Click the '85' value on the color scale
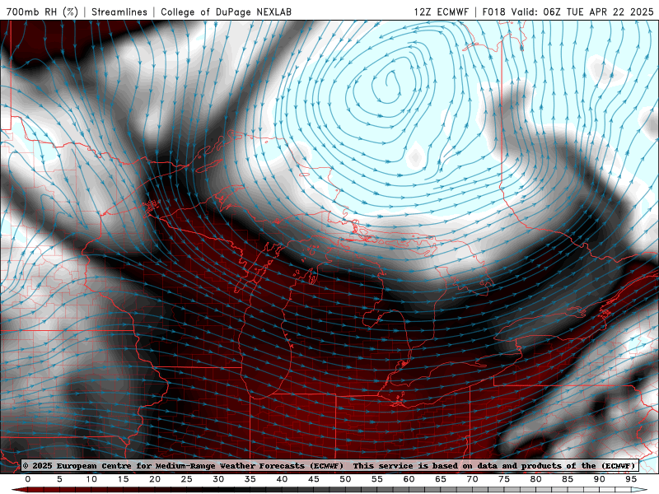Image resolution: width=659 pixels, height=494 pixels. (568, 479)
